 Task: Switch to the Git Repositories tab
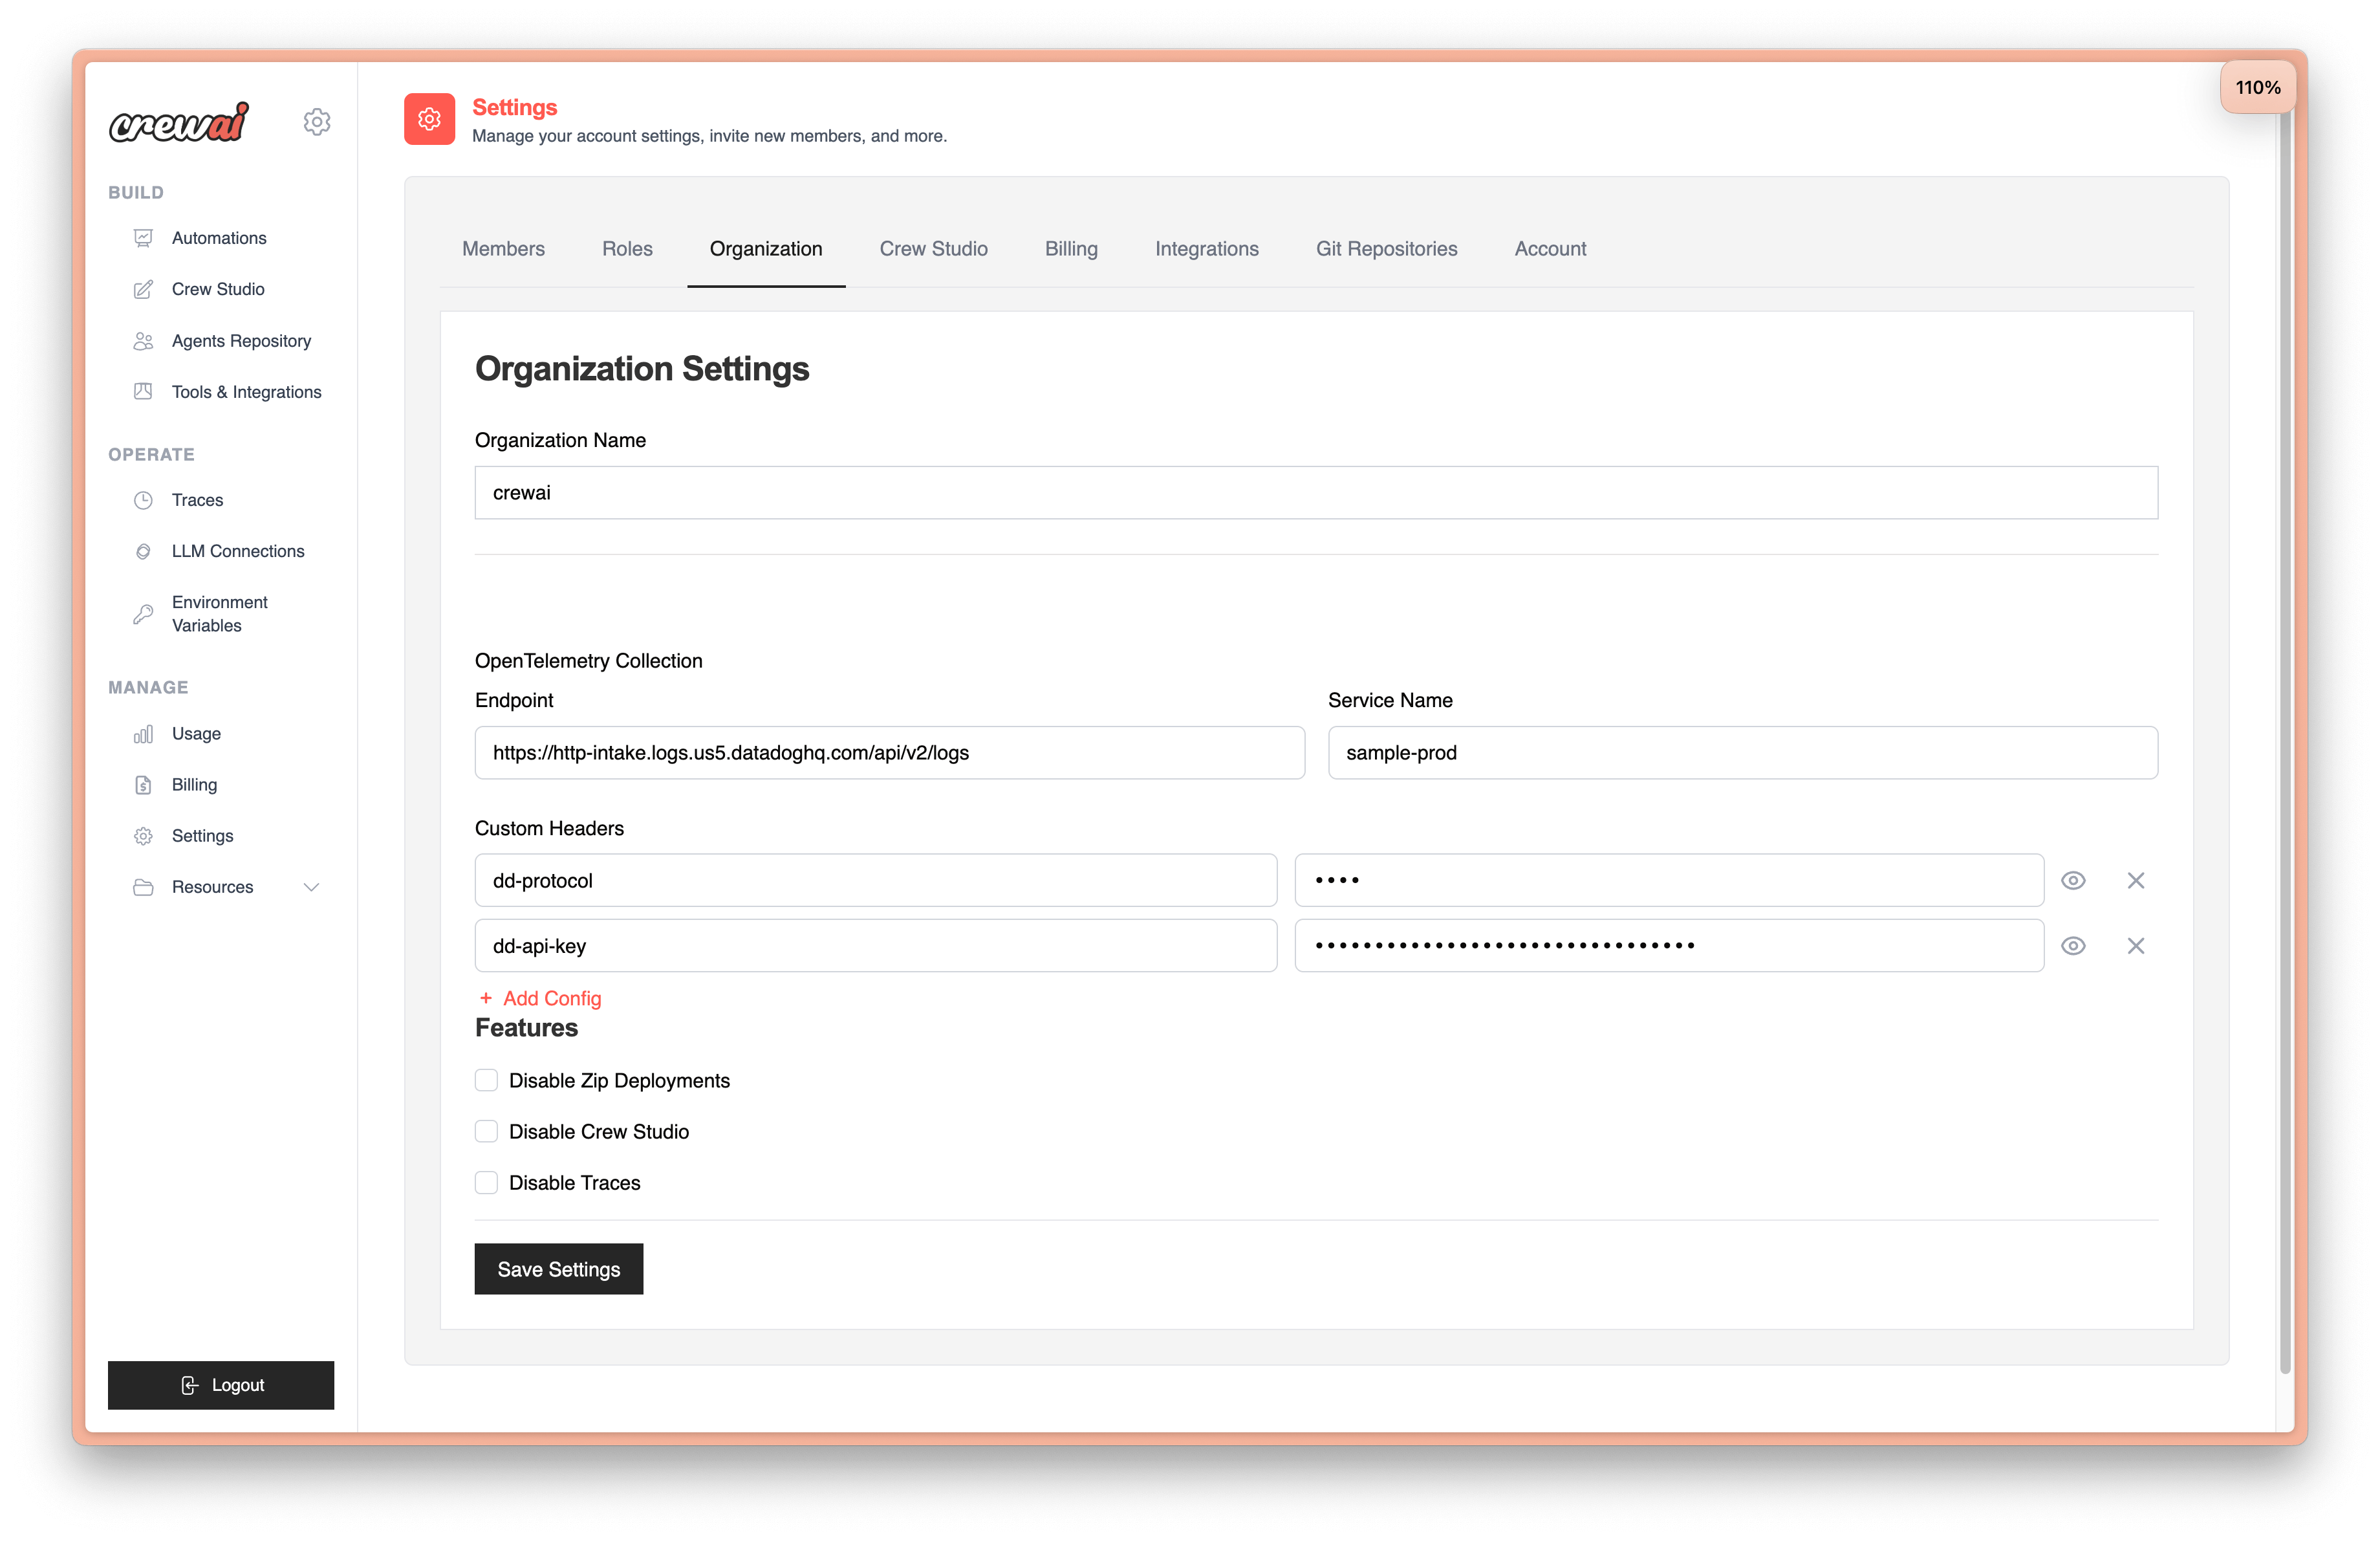click(x=1386, y=249)
